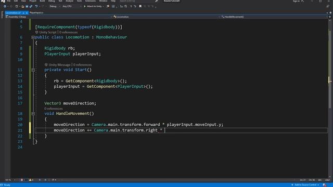
Task: Click the 'Rigidbody rb;' declaration on line 8
Action: pyautogui.click(x=59, y=48)
